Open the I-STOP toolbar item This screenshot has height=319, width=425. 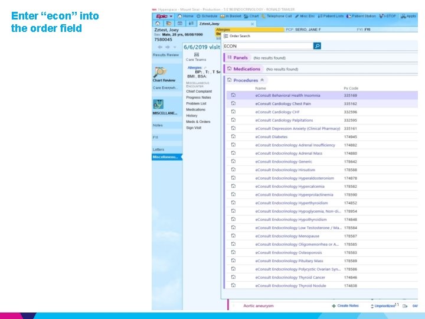click(388, 17)
